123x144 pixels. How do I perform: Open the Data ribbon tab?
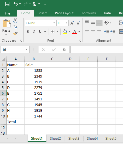tap(107, 13)
